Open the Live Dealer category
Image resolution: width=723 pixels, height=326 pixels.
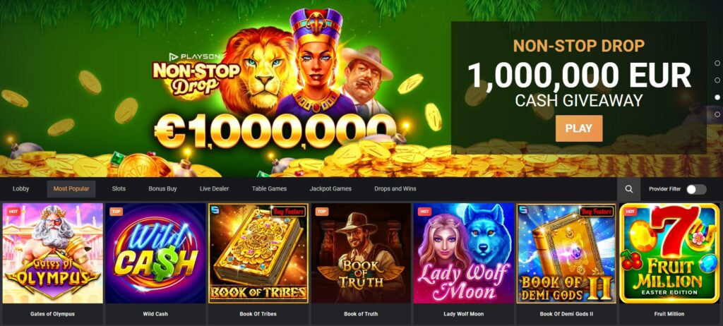pyautogui.click(x=215, y=188)
